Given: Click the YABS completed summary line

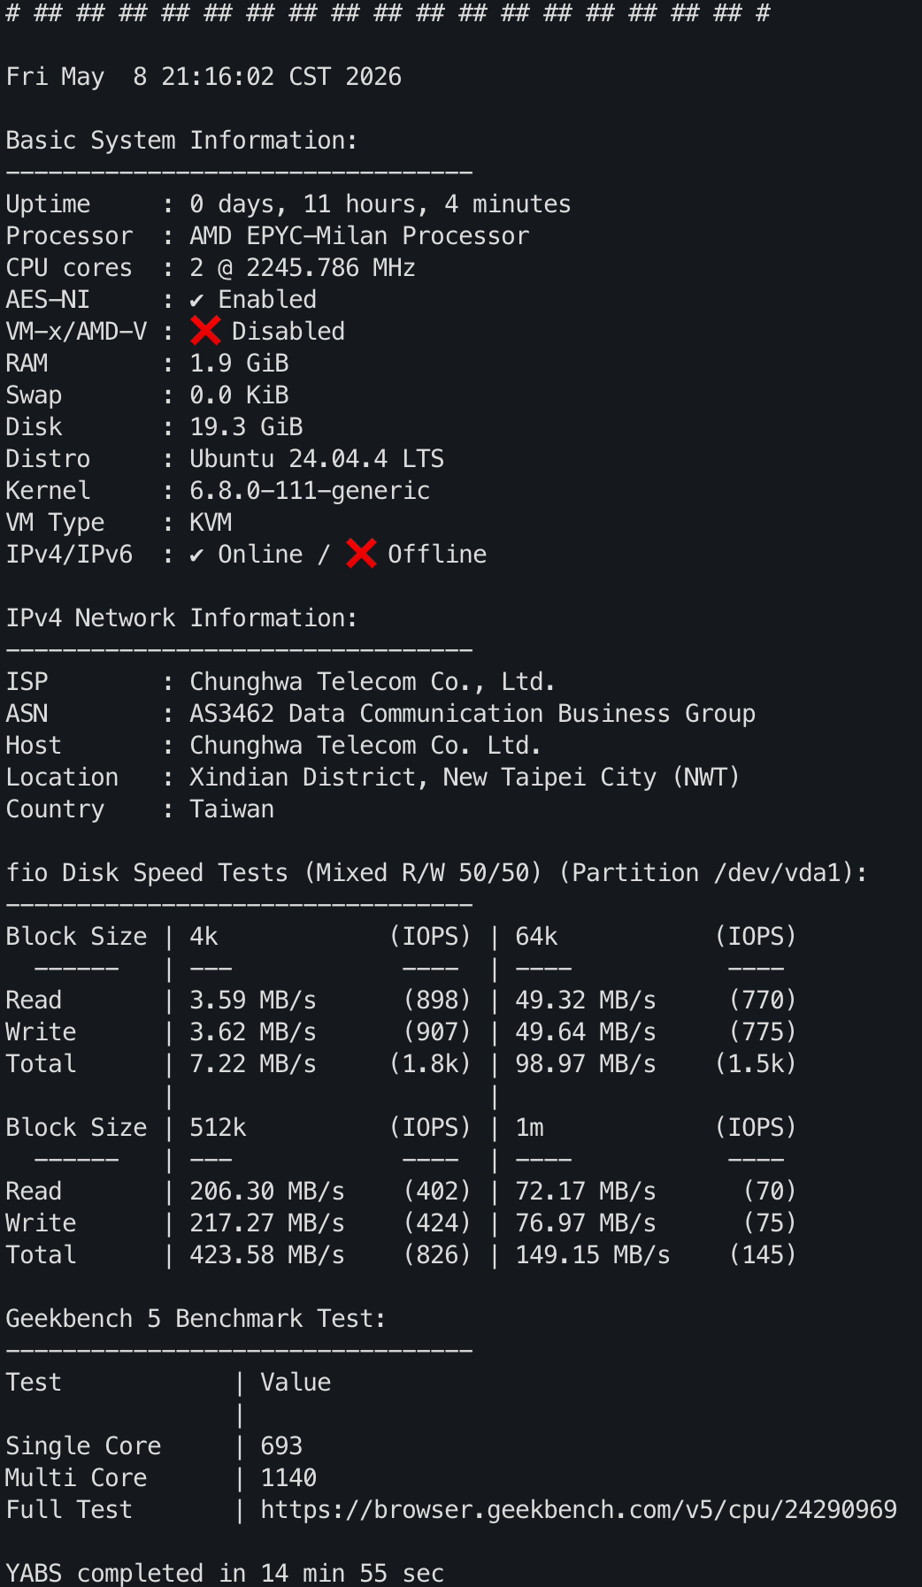Looking at the screenshot, I should [225, 1573].
